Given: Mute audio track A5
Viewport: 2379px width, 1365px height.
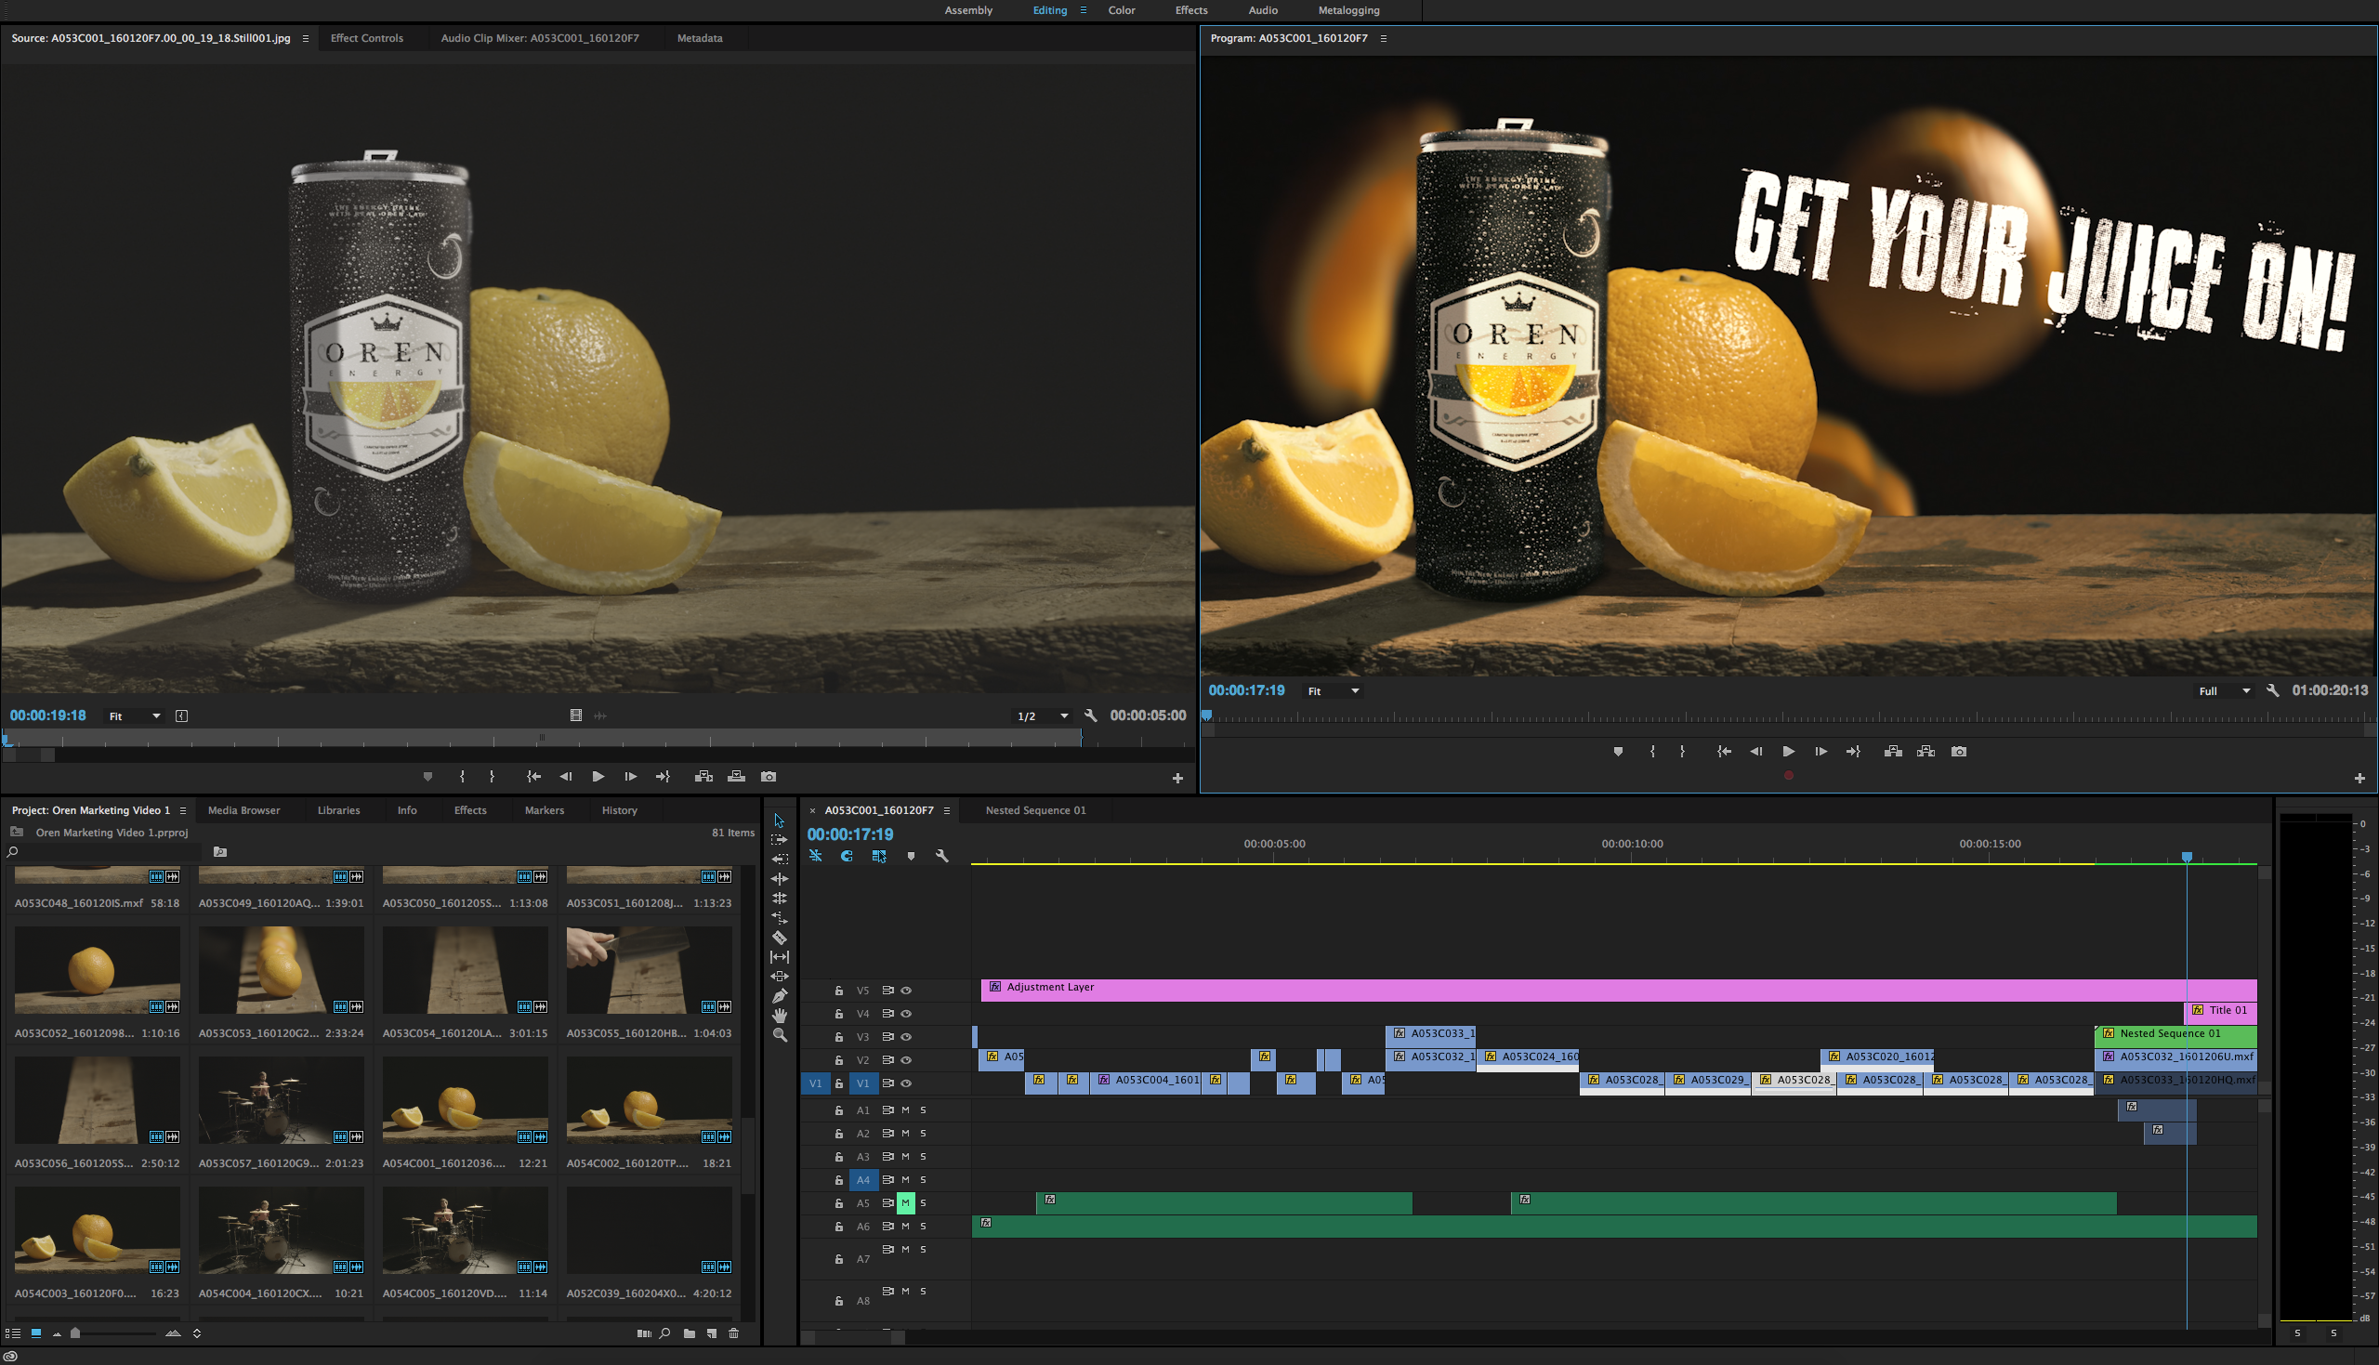Looking at the screenshot, I should coord(904,1202).
